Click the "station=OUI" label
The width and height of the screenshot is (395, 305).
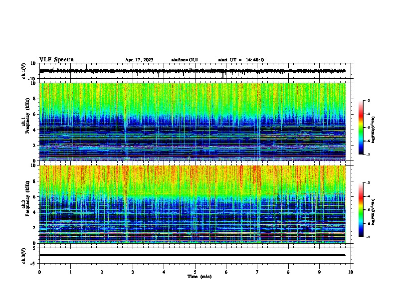coord(185,60)
